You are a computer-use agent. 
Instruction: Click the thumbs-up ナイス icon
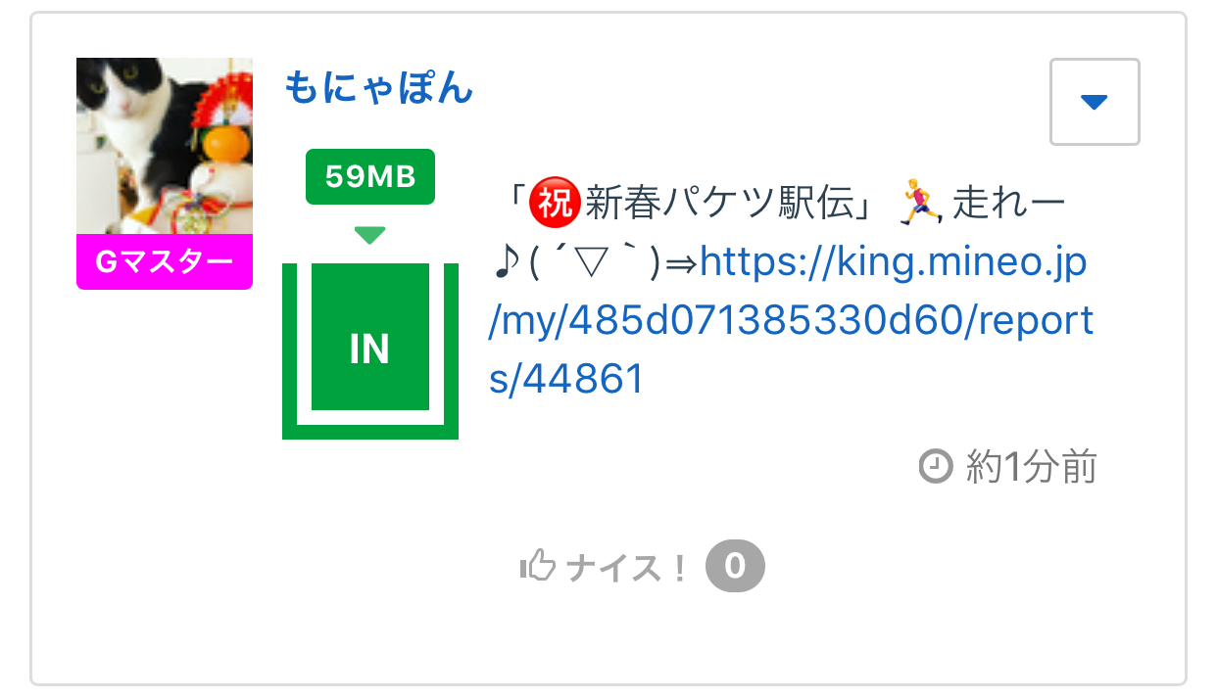click(x=538, y=566)
